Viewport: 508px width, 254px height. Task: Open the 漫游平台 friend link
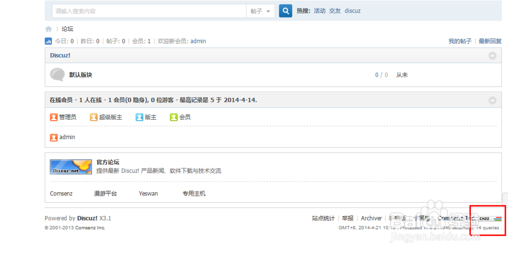coord(105,194)
